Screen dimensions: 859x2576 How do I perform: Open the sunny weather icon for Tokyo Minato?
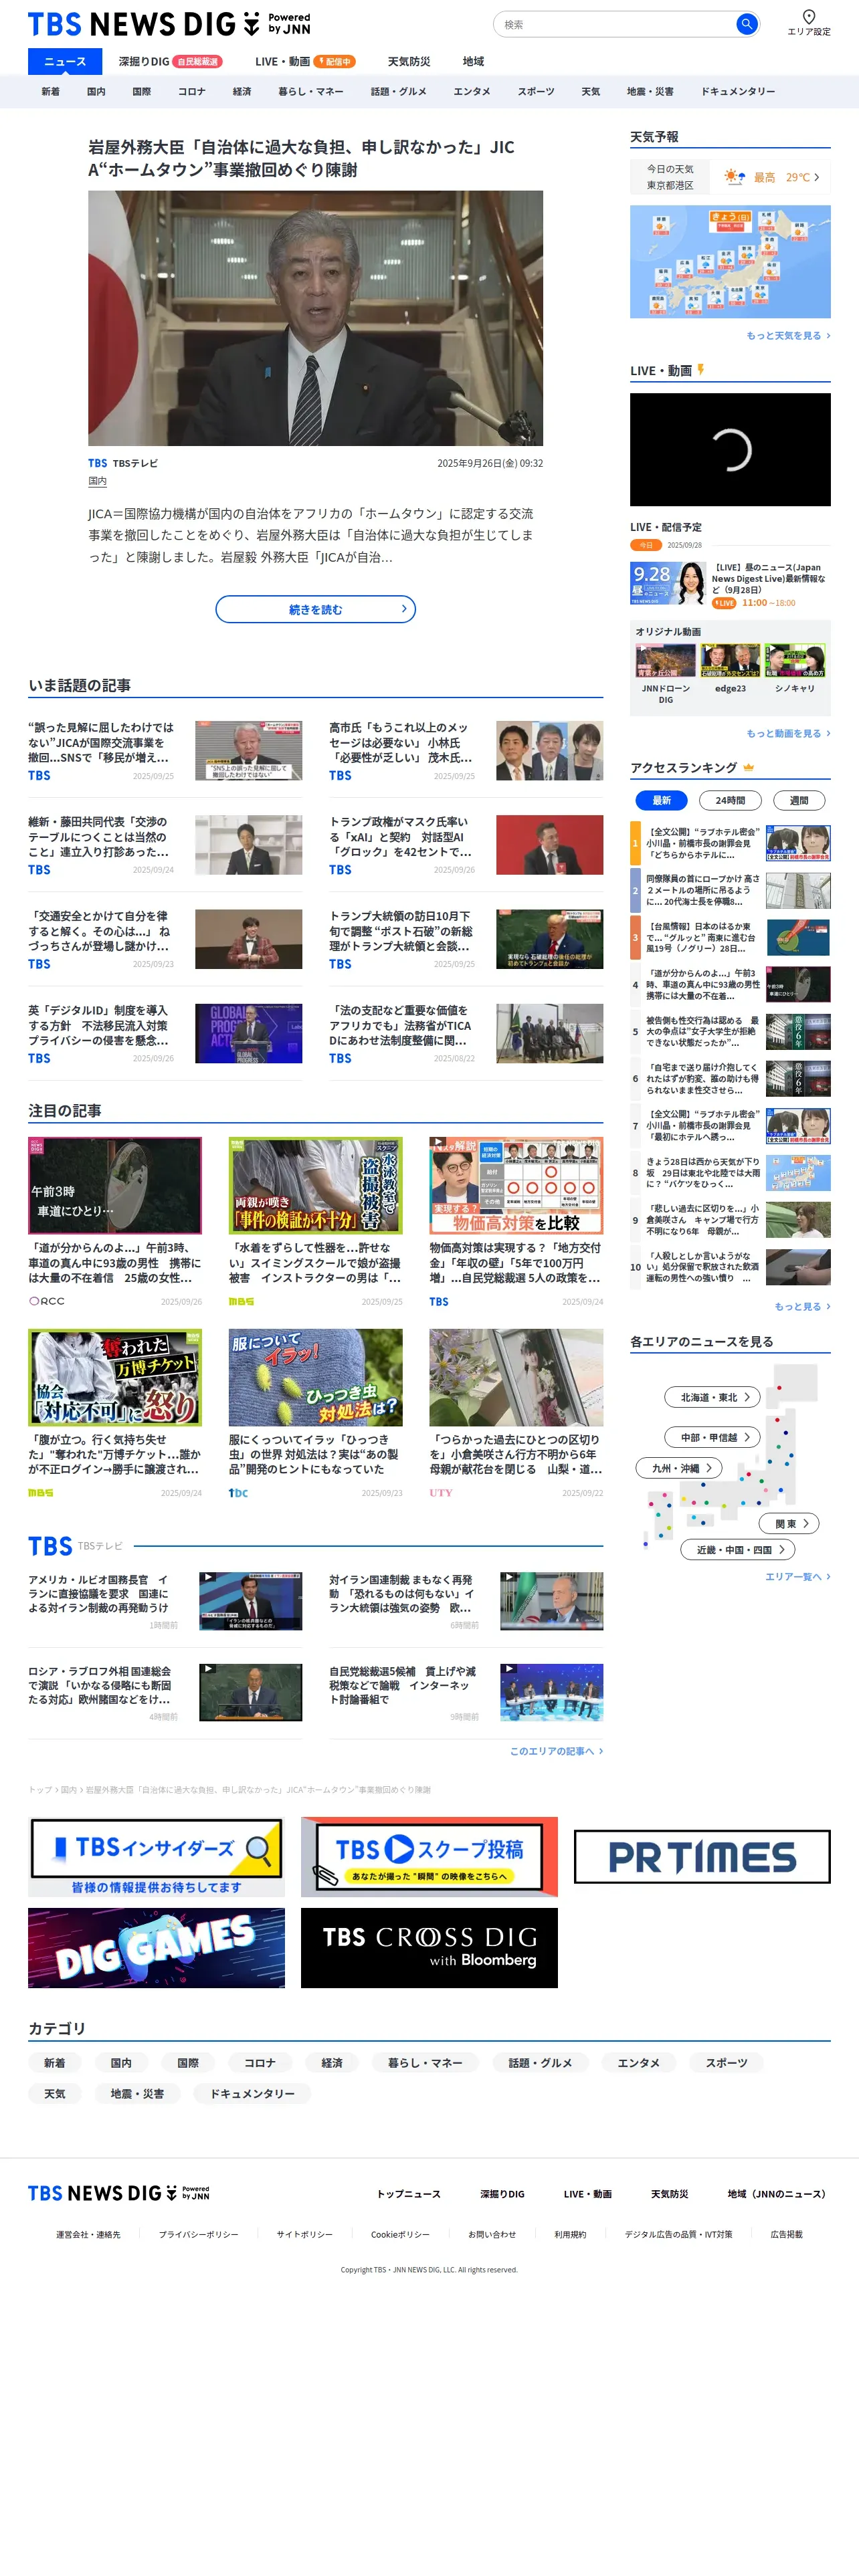click(735, 177)
